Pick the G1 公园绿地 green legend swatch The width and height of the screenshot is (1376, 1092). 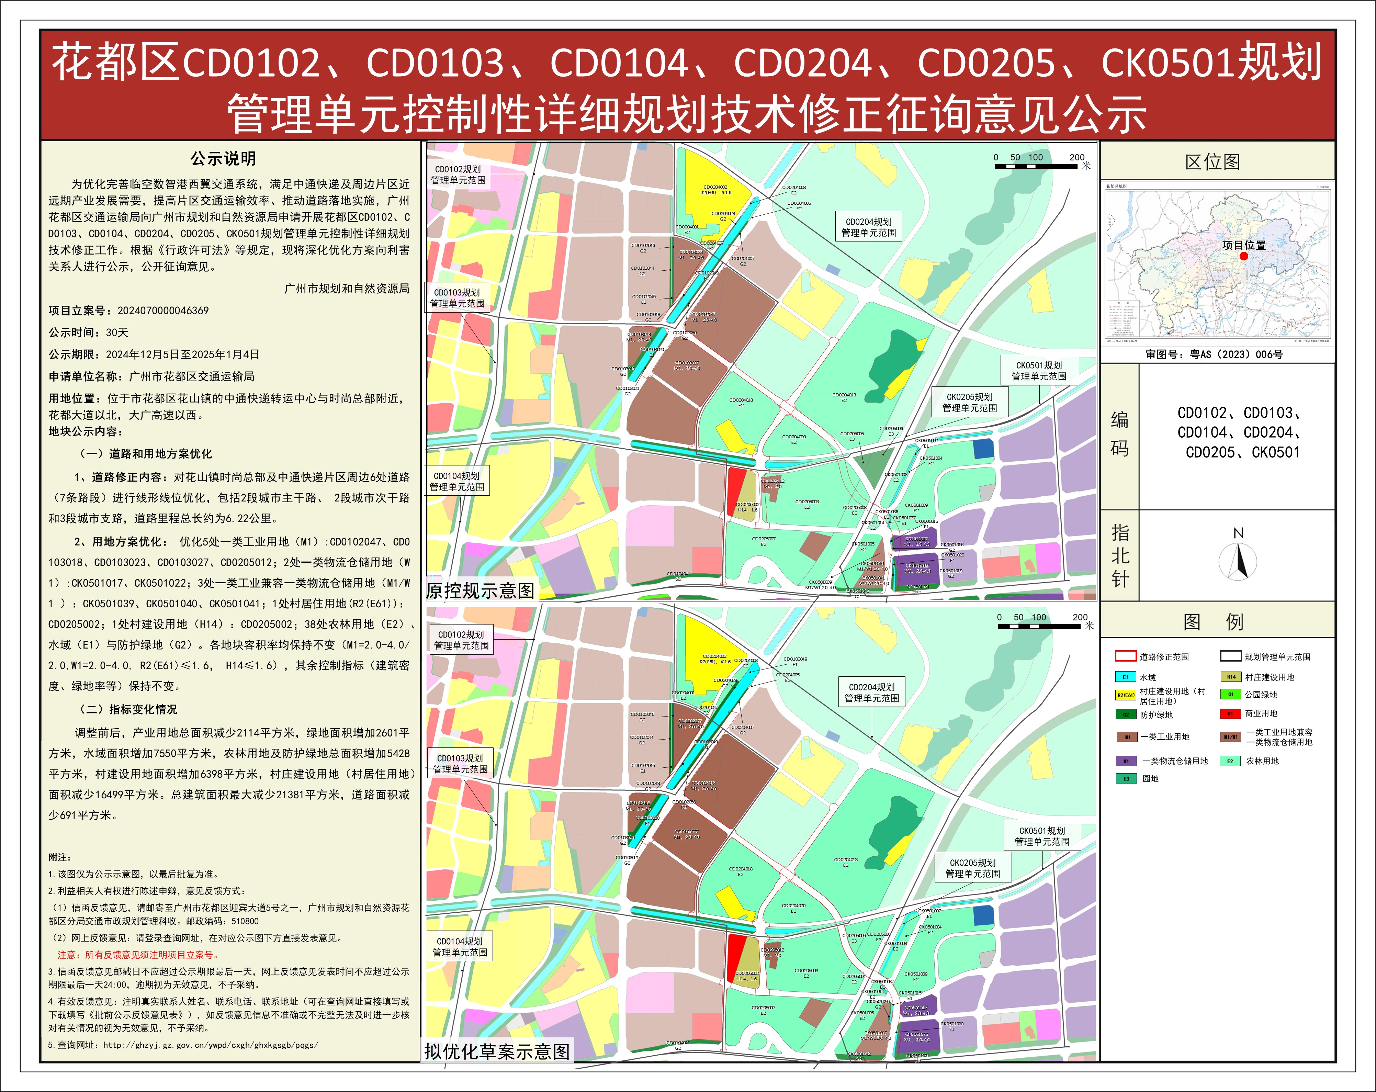[x=1230, y=694]
